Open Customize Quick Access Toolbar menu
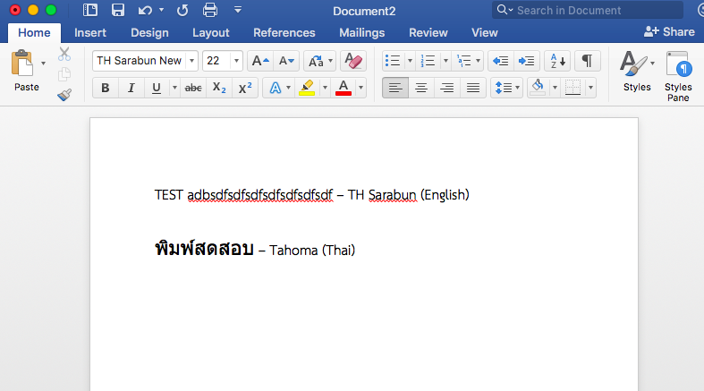Viewport: 704px width, 391px height. [x=238, y=10]
